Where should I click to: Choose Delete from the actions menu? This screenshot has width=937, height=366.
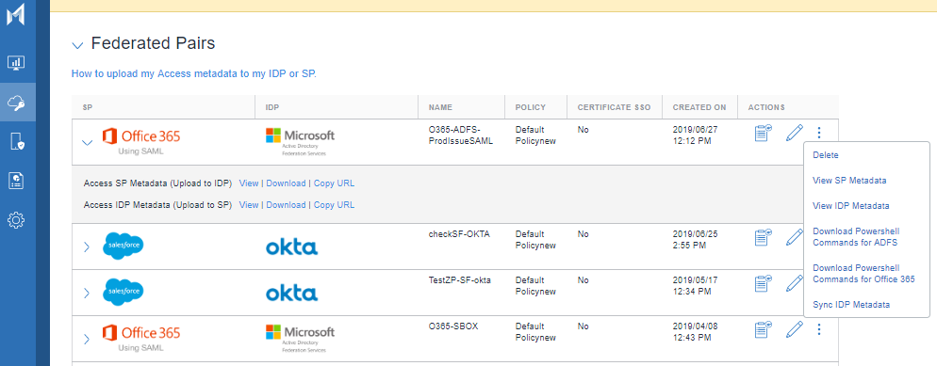825,155
